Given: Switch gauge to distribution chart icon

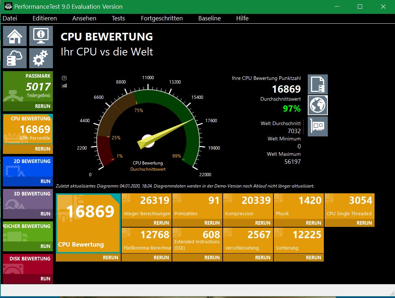Looking at the screenshot, I should tap(64, 86).
